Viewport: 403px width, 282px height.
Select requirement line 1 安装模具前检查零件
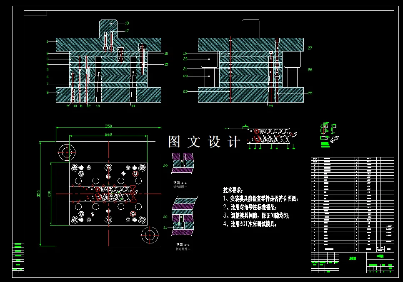pos(260,199)
